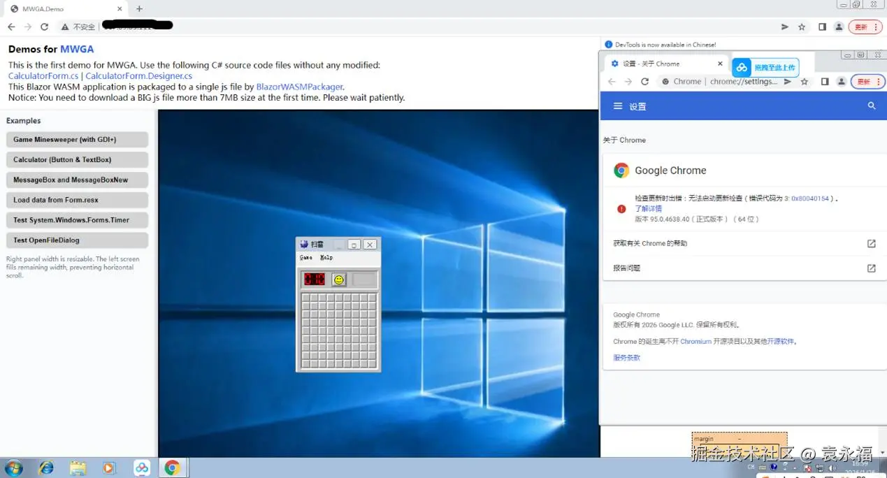Image resolution: width=887 pixels, height=478 pixels.
Task: Go back in the main browser window
Action: pos(11,27)
